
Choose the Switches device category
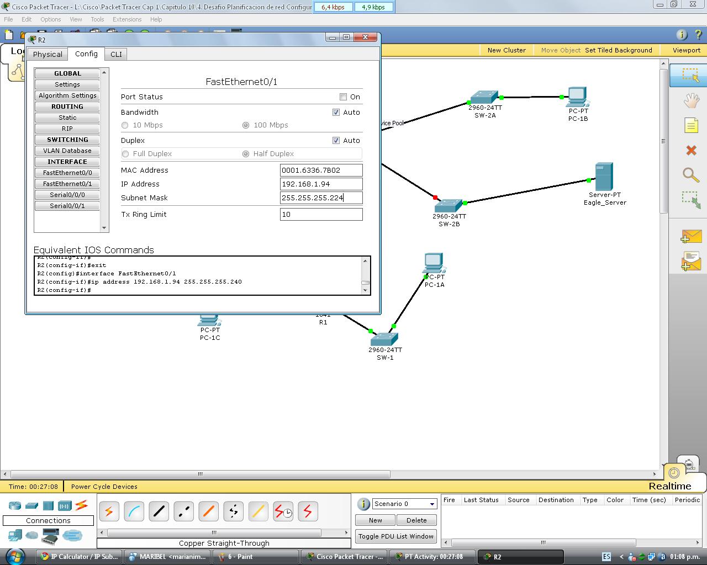tap(31, 505)
